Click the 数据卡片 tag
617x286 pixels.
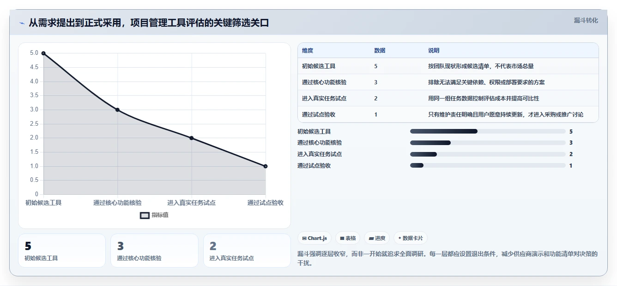(x=411, y=238)
